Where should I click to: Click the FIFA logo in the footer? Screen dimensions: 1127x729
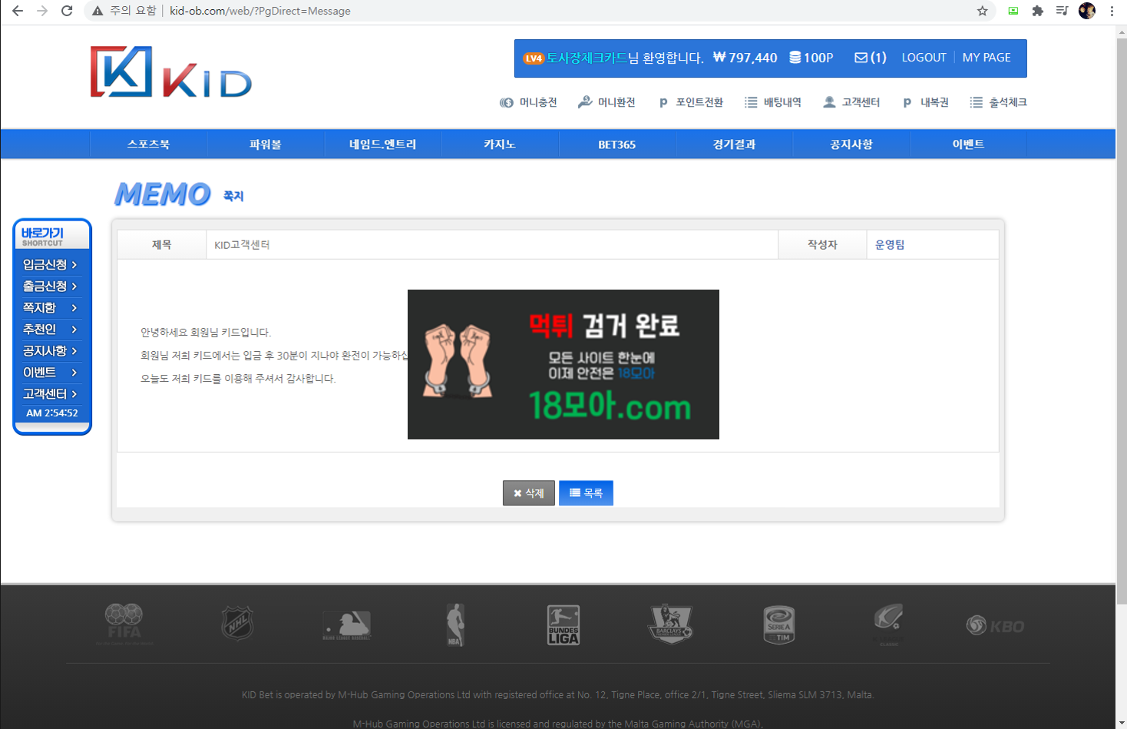tap(124, 625)
